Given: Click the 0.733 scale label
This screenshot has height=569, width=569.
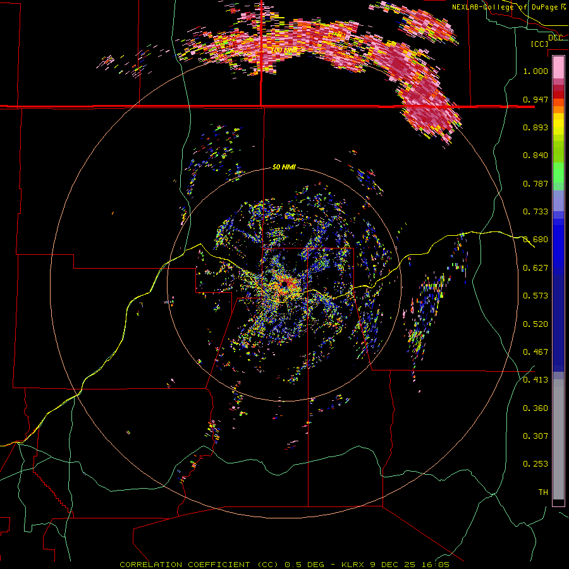Looking at the screenshot, I should [535, 212].
